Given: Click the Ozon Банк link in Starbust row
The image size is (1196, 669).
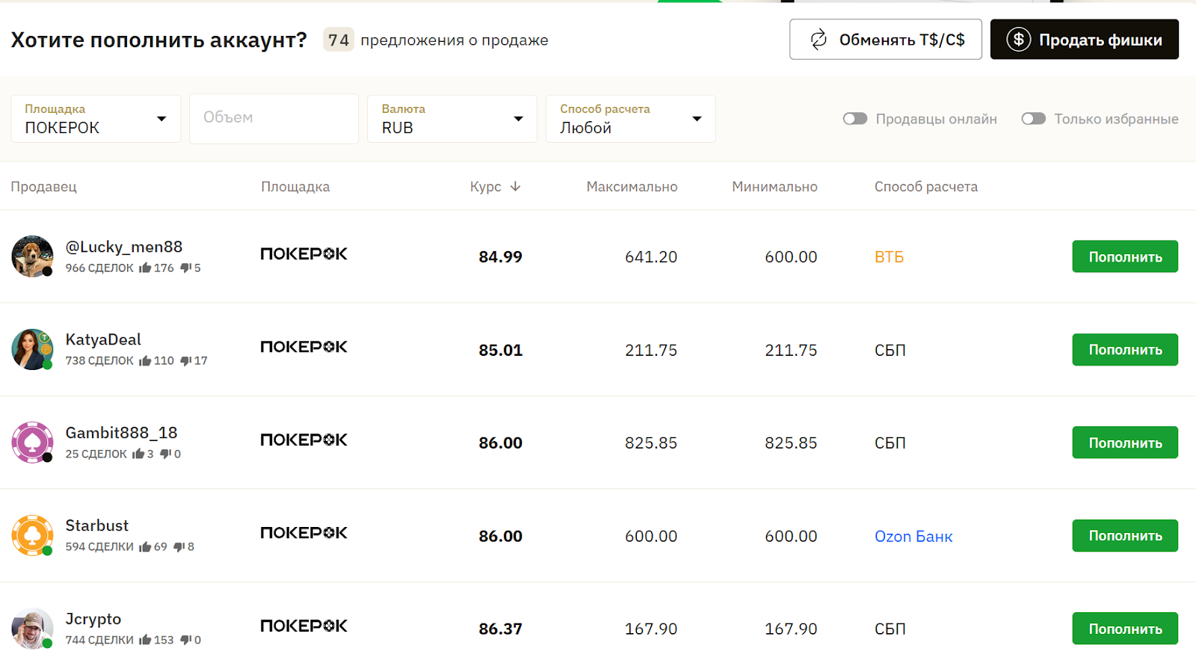Looking at the screenshot, I should click(x=913, y=536).
